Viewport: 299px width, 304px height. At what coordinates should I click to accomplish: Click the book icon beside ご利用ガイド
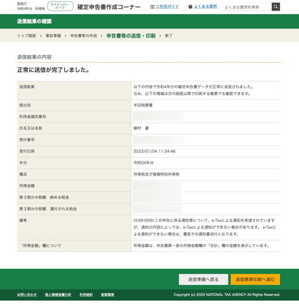(152, 7)
